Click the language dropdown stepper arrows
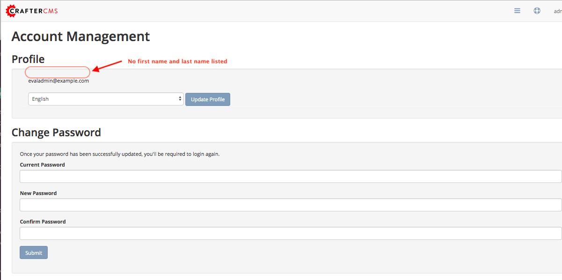The height and width of the screenshot is (280, 562). (180, 98)
